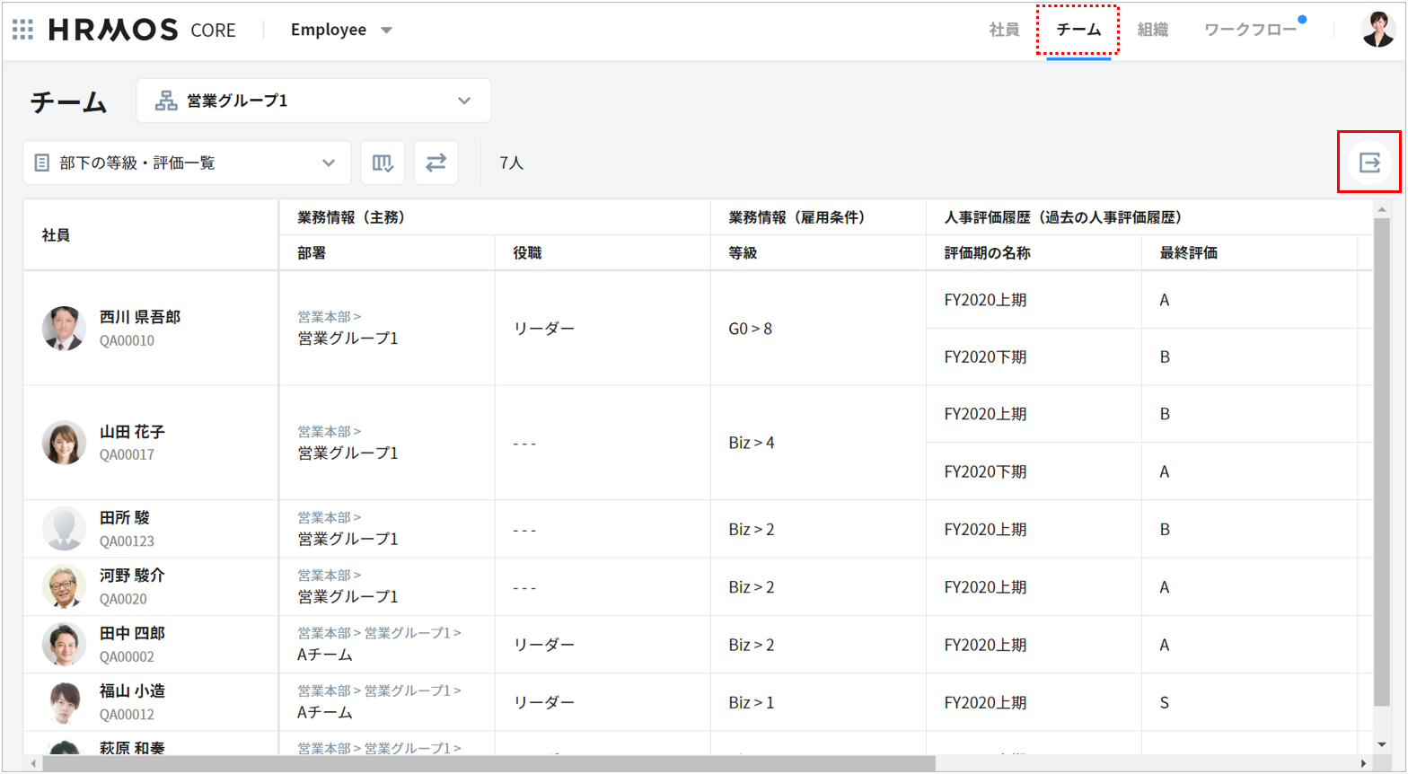
Task: Expand the Employee dropdown
Action: click(341, 30)
